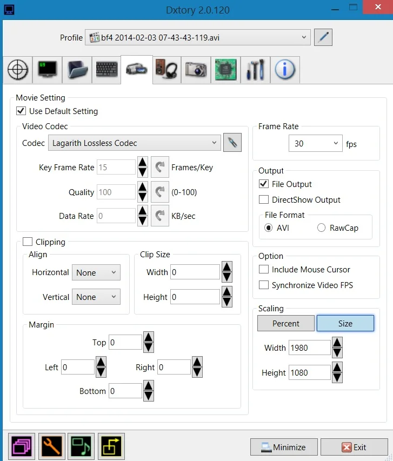393x461 pixels.
Task: Click the Scaling Width field showing 1980
Action: pos(309,348)
